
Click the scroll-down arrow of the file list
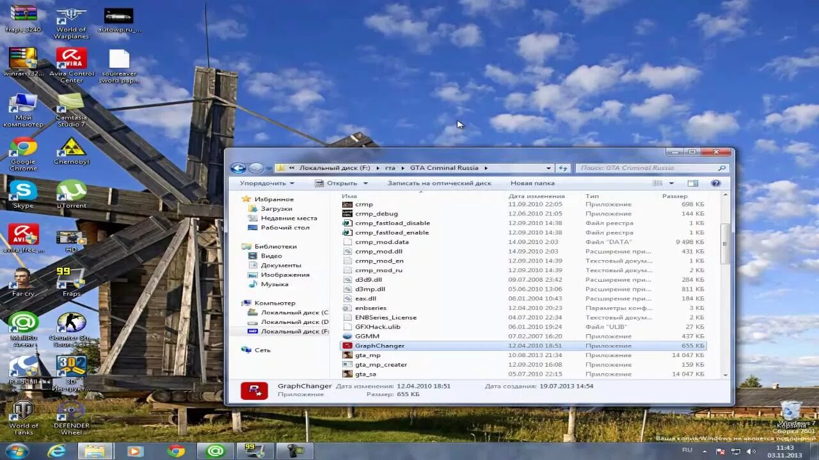(x=725, y=375)
